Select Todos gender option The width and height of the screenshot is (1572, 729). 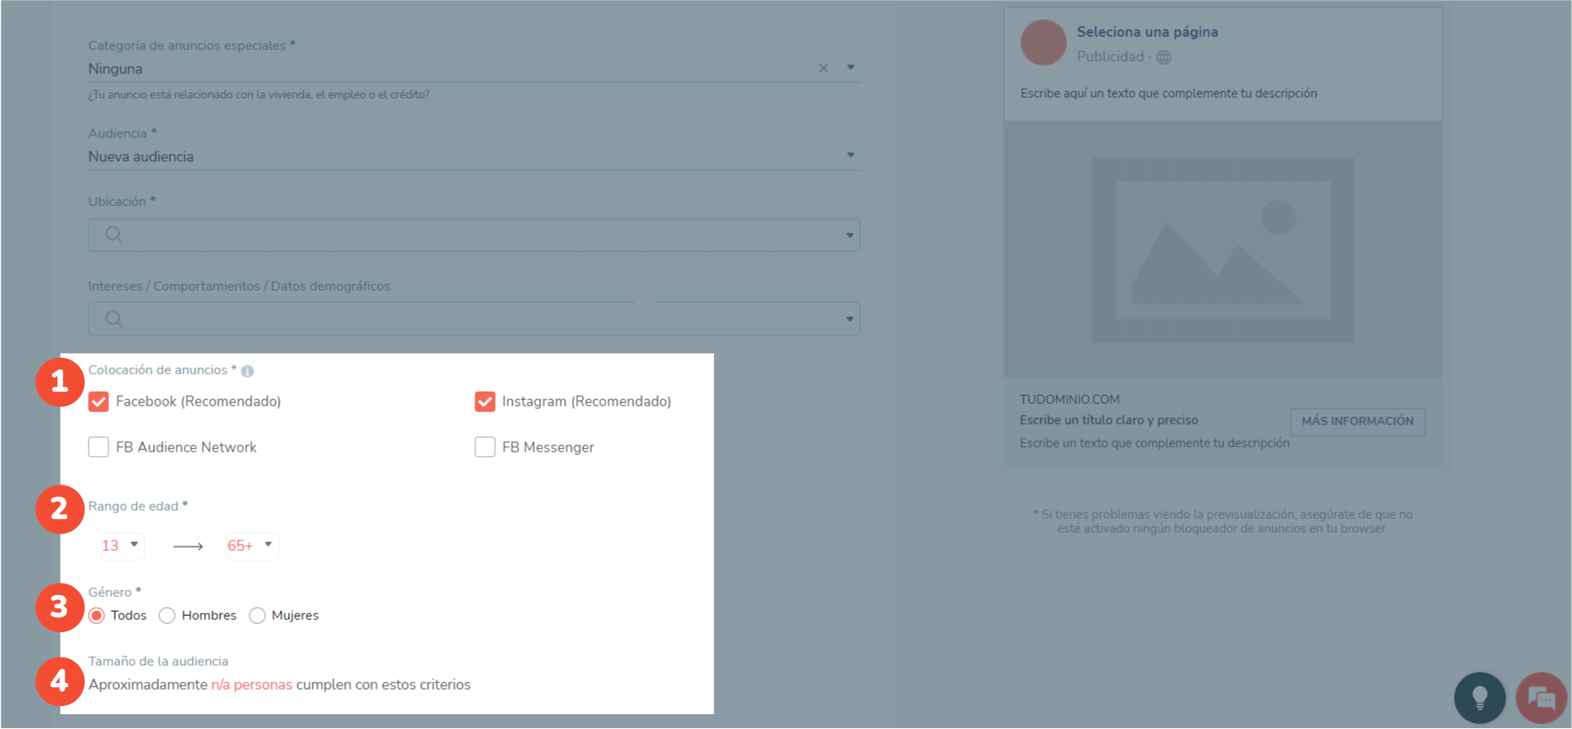coord(97,616)
